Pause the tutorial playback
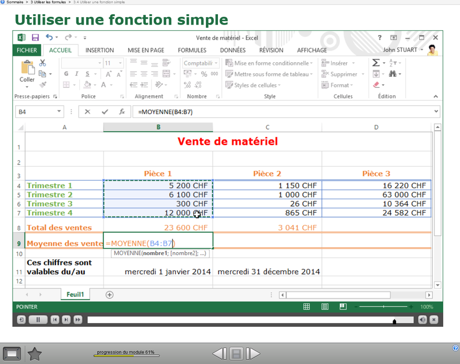 coord(38,320)
